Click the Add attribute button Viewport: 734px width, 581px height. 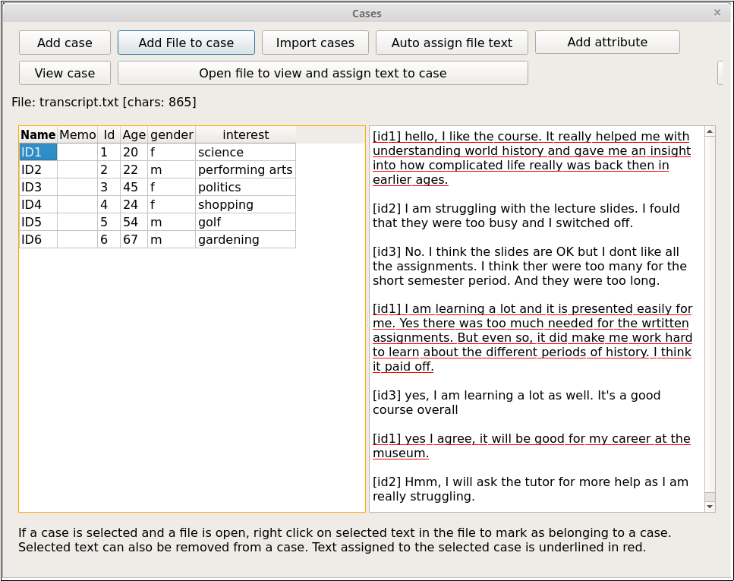(x=607, y=43)
